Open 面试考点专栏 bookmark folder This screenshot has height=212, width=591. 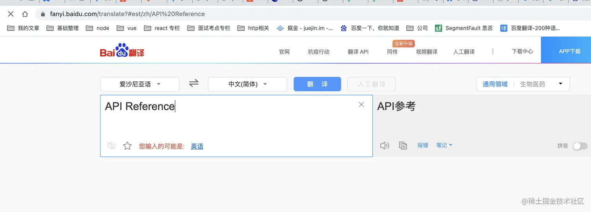pyautogui.click(x=209, y=28)
